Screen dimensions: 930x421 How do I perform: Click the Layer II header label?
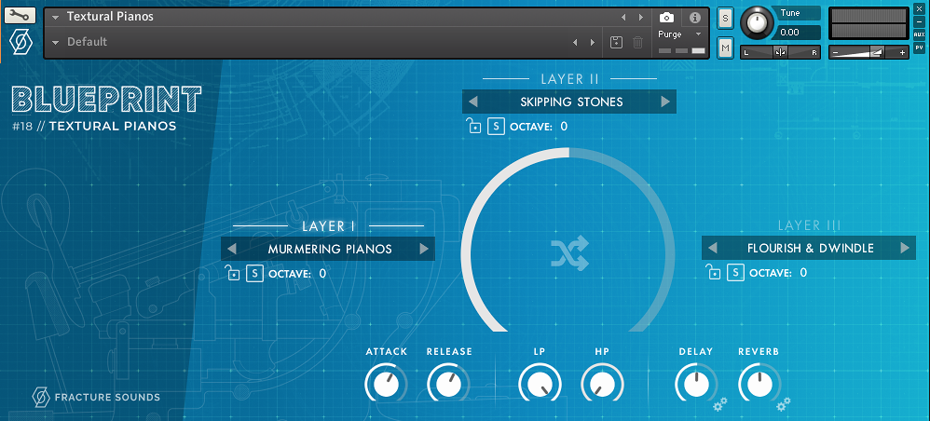[570, 78]
